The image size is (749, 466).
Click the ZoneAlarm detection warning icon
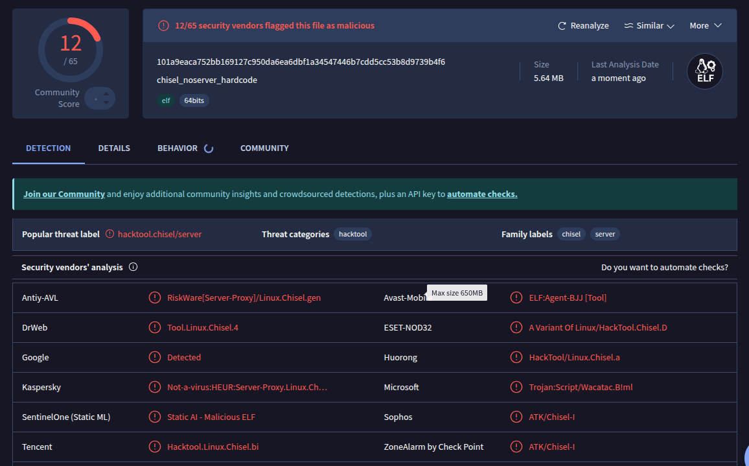516,447
